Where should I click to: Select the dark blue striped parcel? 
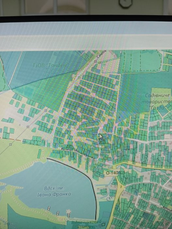click(147, 216)
